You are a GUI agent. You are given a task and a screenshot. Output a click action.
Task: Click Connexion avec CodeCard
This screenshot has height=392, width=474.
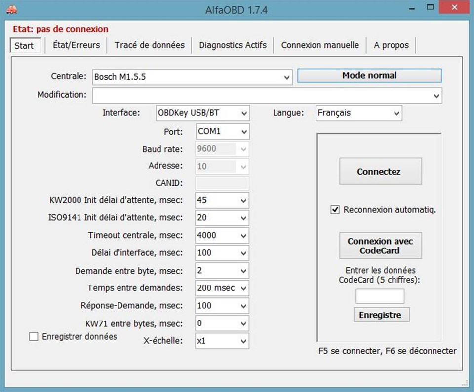(380, 245)
